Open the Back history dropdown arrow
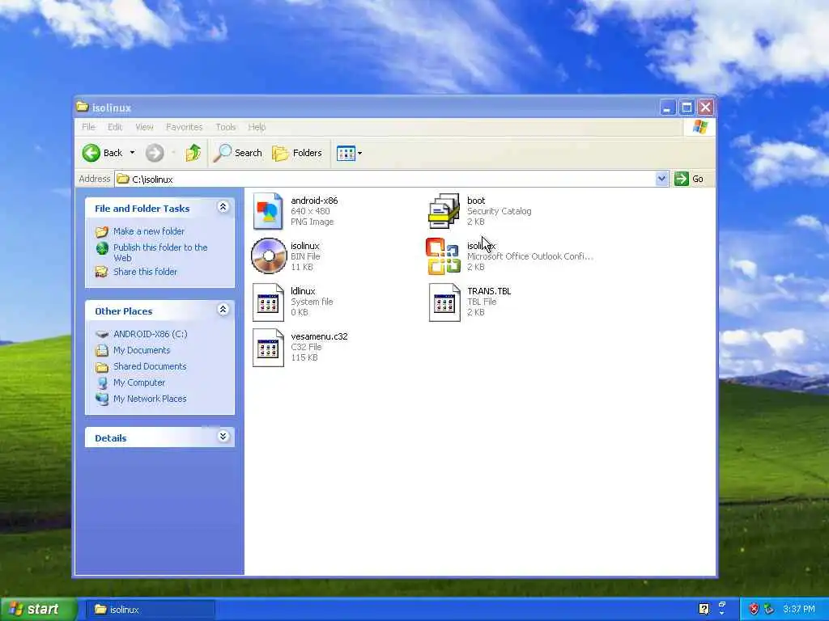This screenshot has width=829, height=621. pos(132,153)
